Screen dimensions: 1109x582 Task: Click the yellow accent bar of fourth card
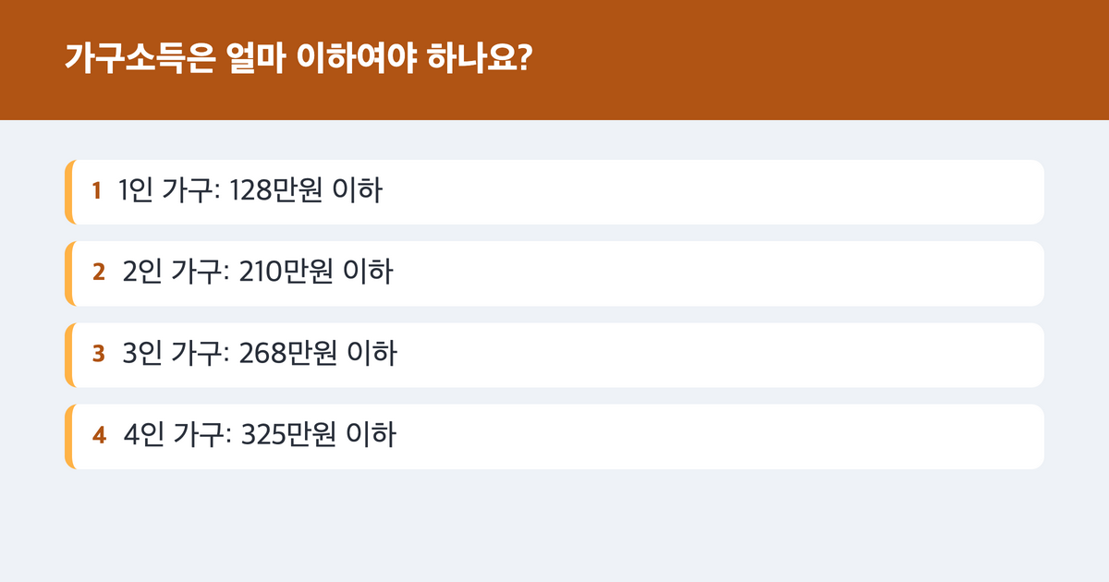[x=68, y=436]
